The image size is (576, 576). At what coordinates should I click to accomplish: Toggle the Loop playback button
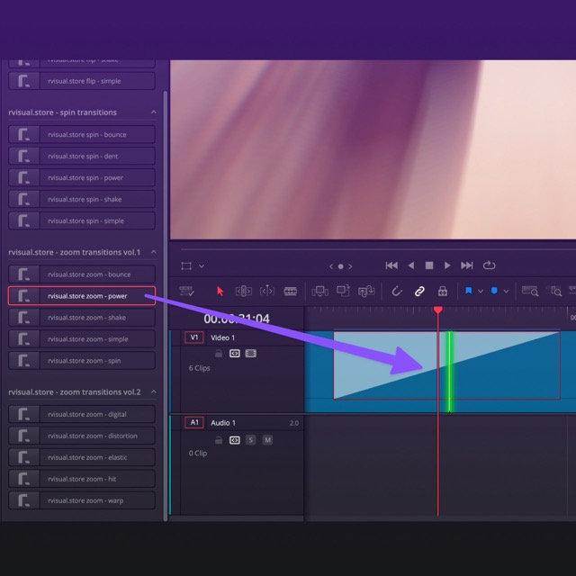click(x=490, y=265)
